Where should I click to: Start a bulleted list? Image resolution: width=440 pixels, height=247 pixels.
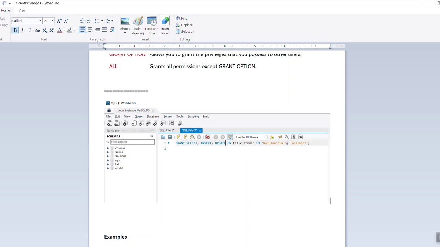tap(97, 21)
